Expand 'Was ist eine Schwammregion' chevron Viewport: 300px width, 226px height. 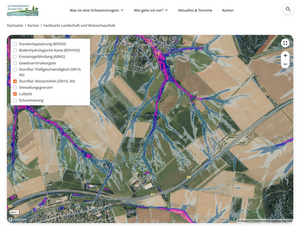122,11
